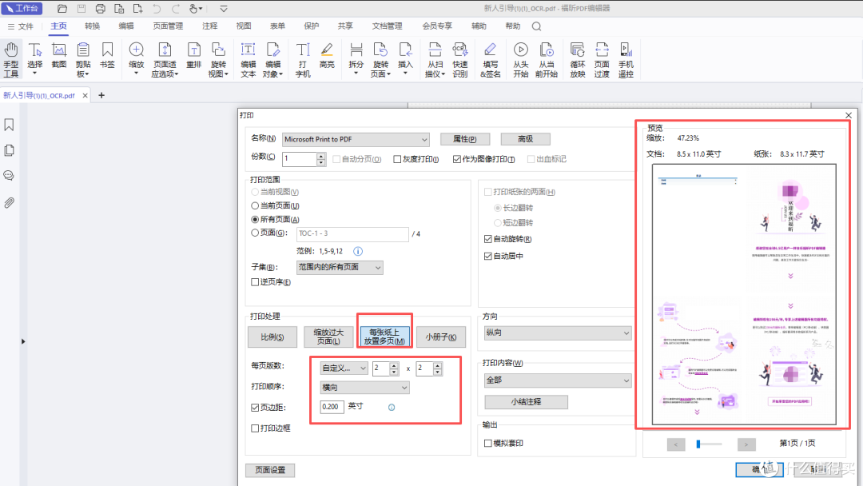
Task: Open the Zoom (缩放) tool
Action: pyautogui.click(x=136, y=59)
